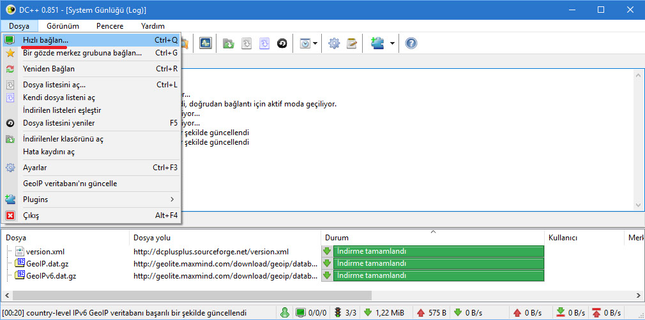Select Dosya listesini yeniler entry

[91, 123]
